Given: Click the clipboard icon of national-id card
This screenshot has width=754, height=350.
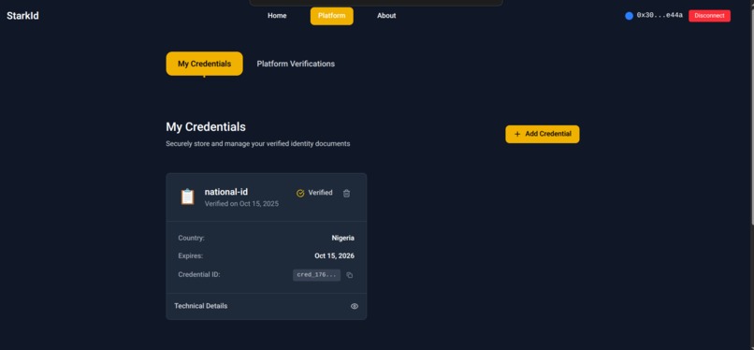Looking at the screenshot, I should (187, 197).
